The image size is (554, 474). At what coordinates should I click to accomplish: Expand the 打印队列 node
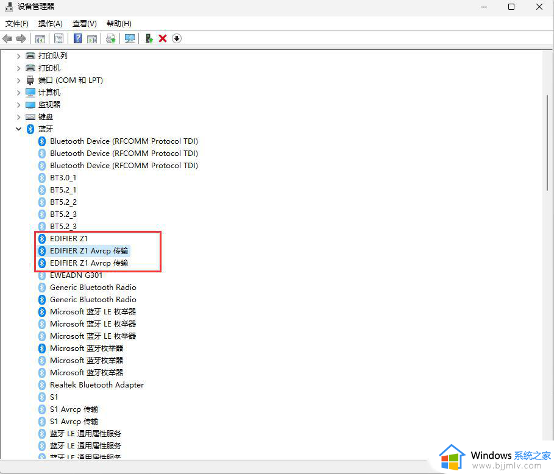(x=19, y=56)
